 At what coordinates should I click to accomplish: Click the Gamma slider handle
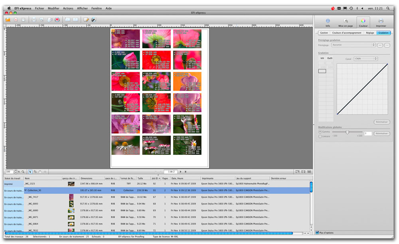[348, 132]
